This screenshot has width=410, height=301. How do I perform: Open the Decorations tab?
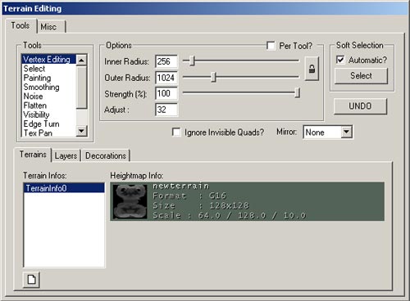point(106,155)
